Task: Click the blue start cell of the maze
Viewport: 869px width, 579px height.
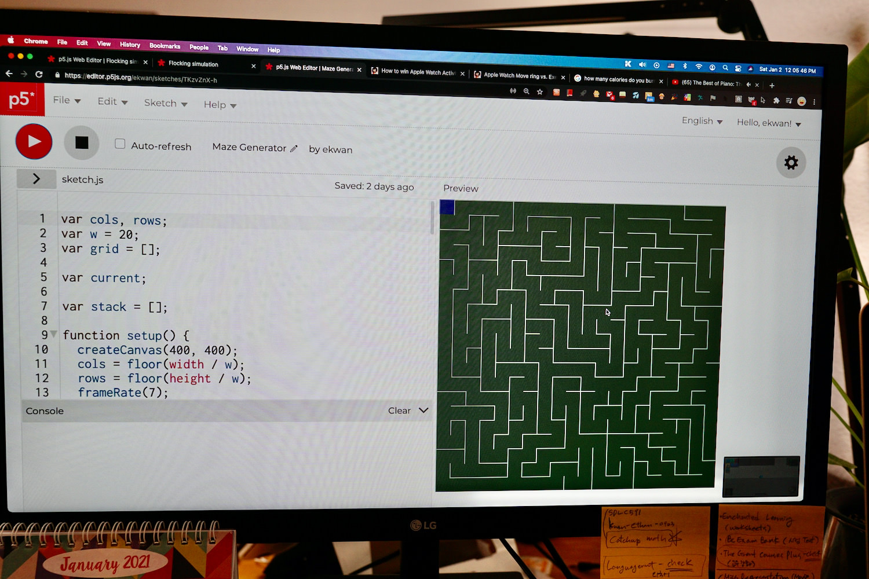Action: 447,207
